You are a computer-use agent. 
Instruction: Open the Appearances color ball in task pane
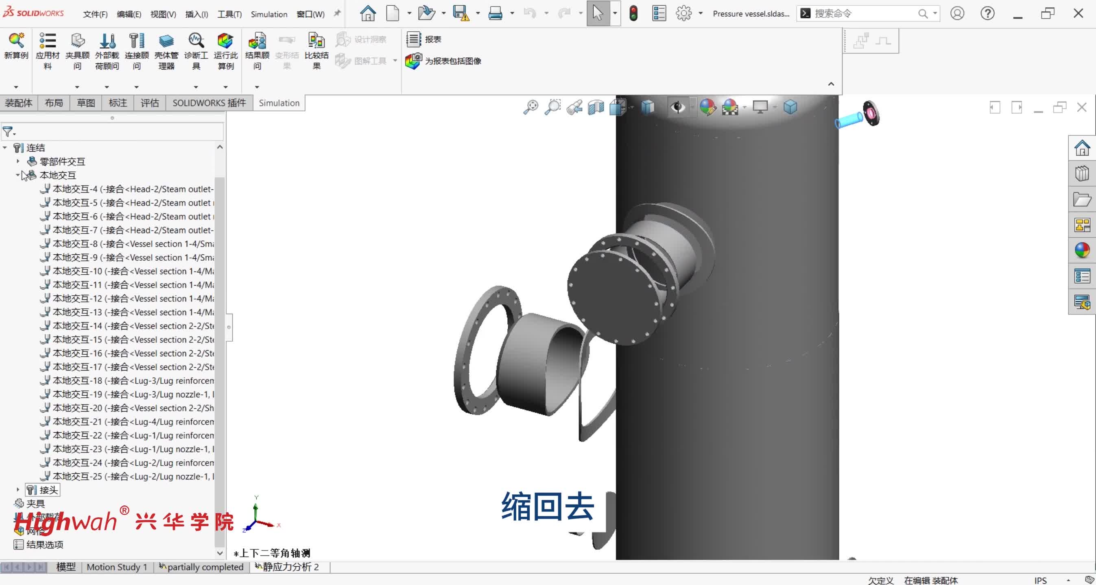[1082, 250]
